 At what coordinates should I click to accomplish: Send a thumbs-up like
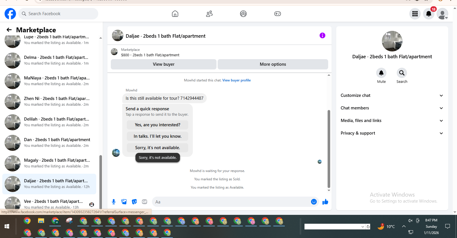coord(325,202)
